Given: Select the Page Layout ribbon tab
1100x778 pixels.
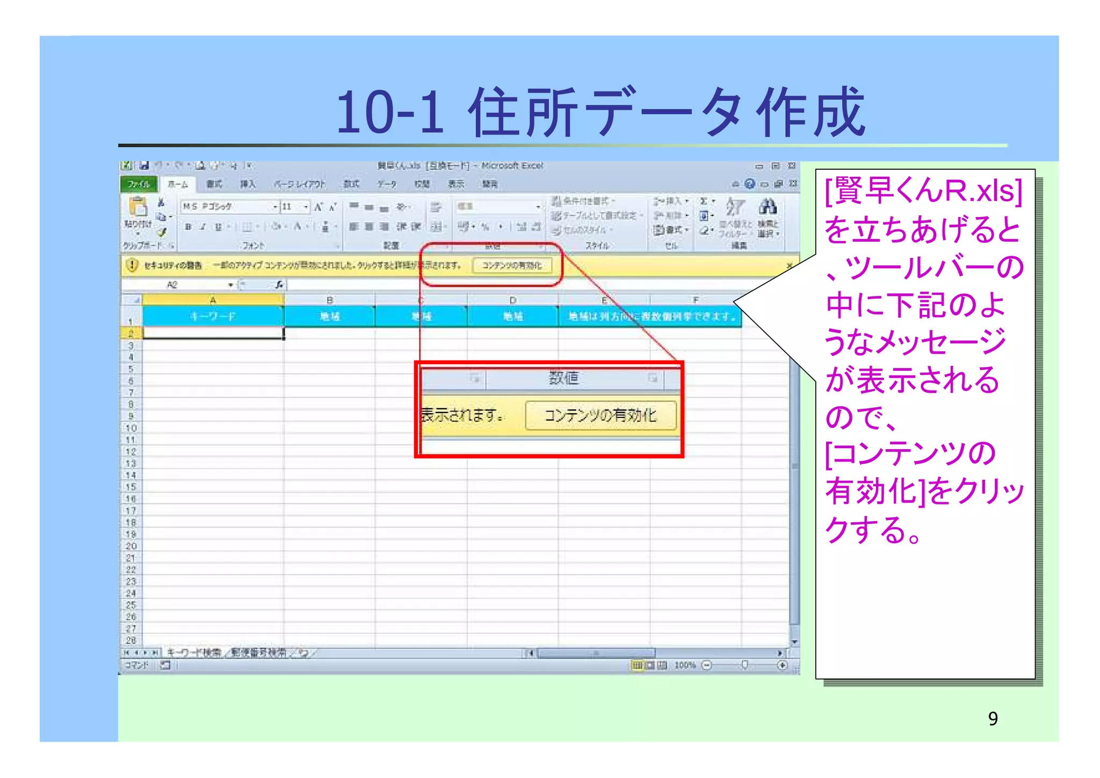Looking at the screenshot, I should pos(300,184).
